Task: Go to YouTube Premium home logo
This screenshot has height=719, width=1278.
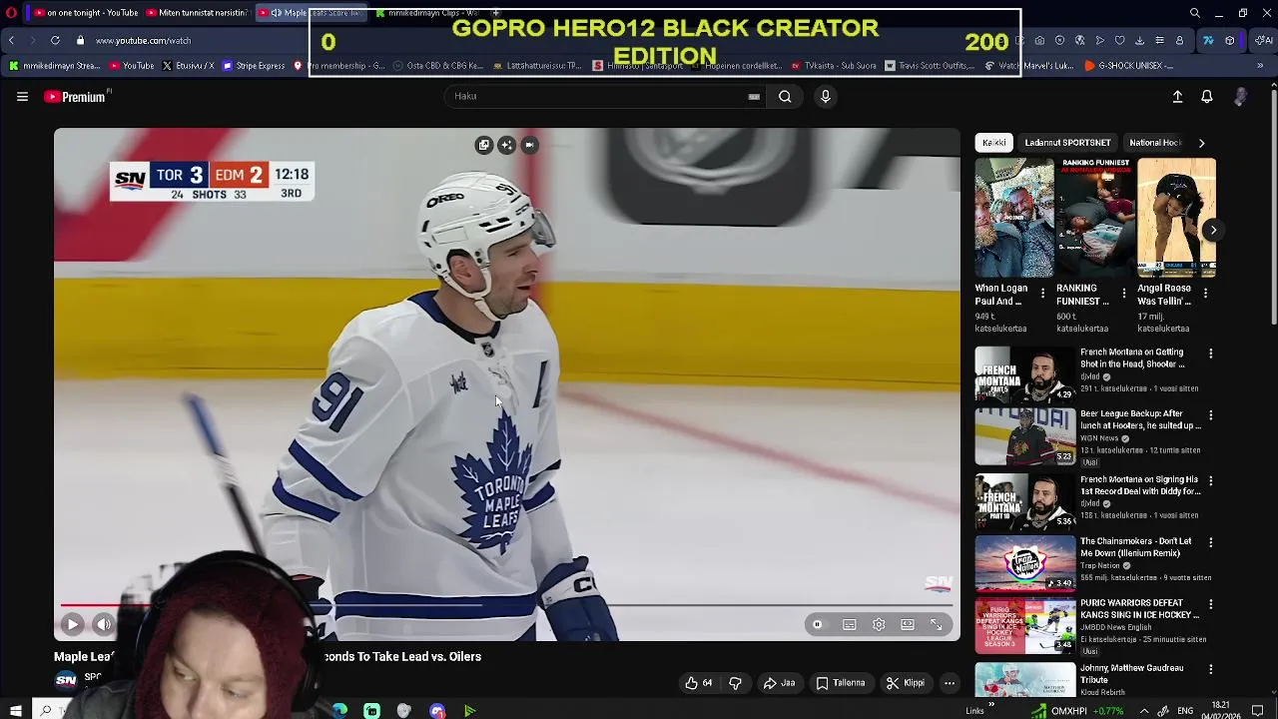Action: click(x=75, y=97)
